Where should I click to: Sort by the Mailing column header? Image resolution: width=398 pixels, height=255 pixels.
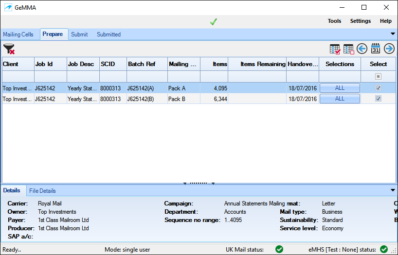184,64
